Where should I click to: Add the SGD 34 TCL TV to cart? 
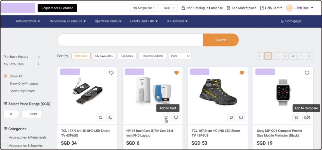tap(100, 117)
